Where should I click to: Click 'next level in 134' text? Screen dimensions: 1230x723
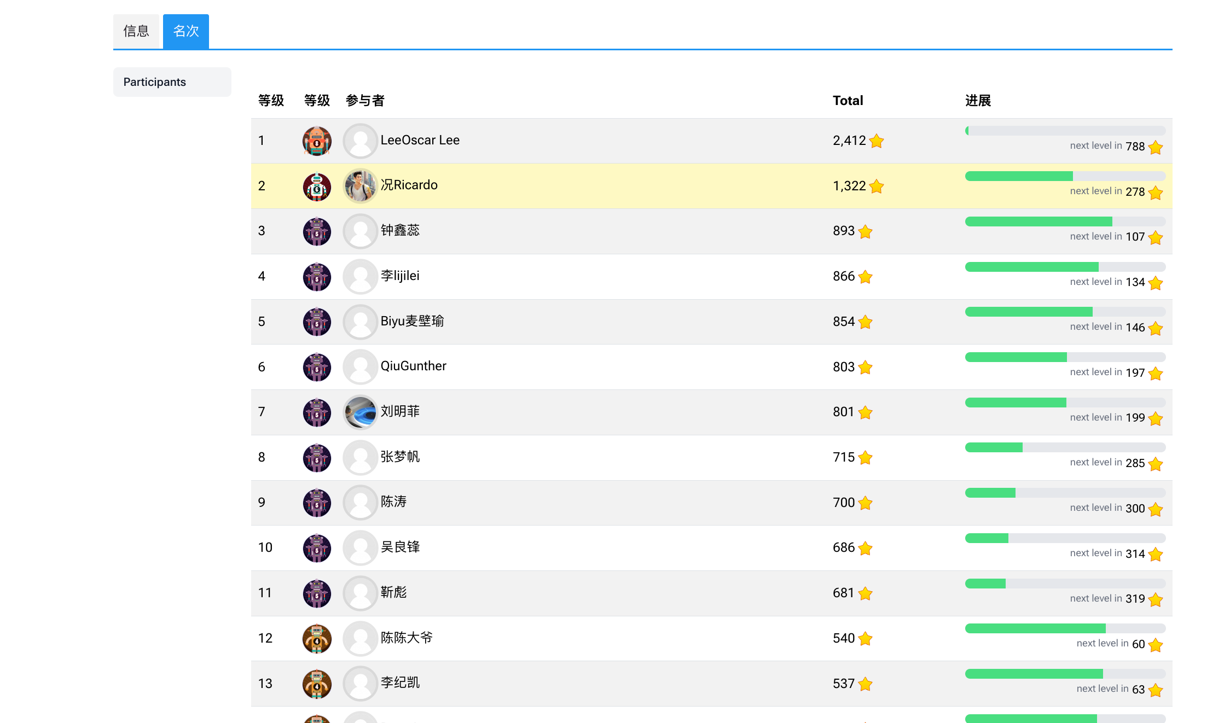(x=1107, y=282)
